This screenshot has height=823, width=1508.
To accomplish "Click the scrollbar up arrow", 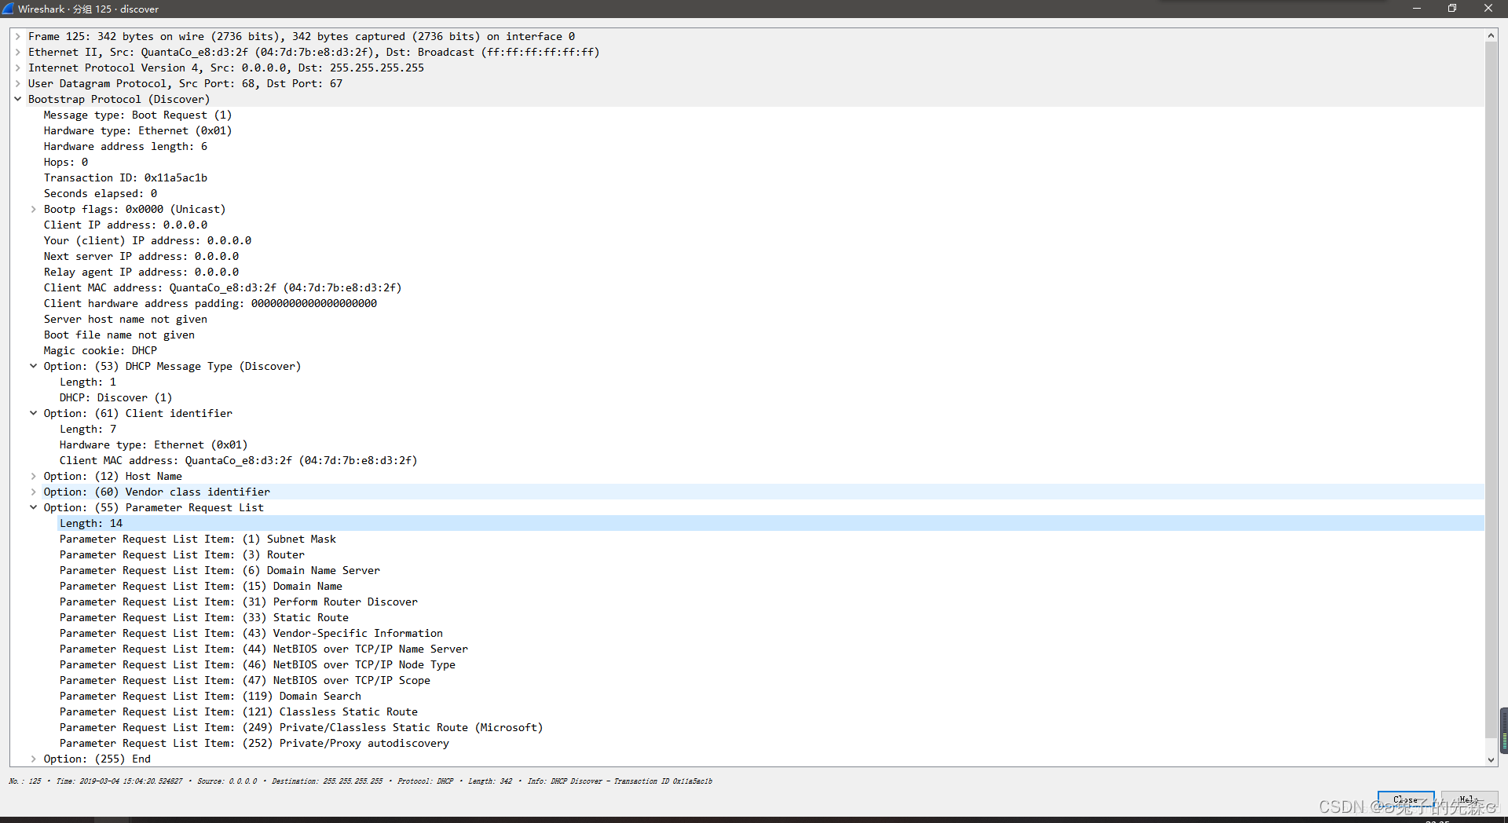I will click(x=1491, y=35).
